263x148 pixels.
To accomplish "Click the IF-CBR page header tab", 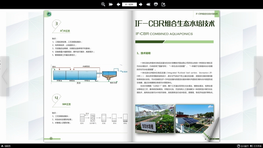I will tap(207, 14).
